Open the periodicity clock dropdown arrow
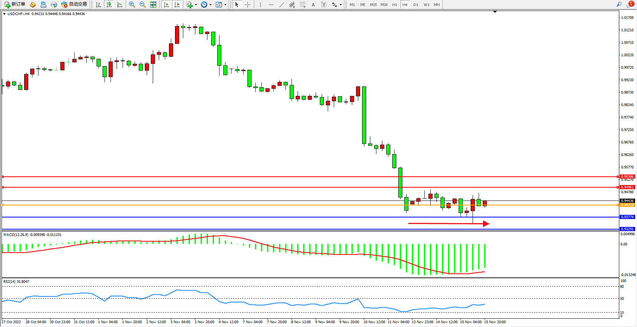This screenshot has width=637, height=327. (210, 5)
